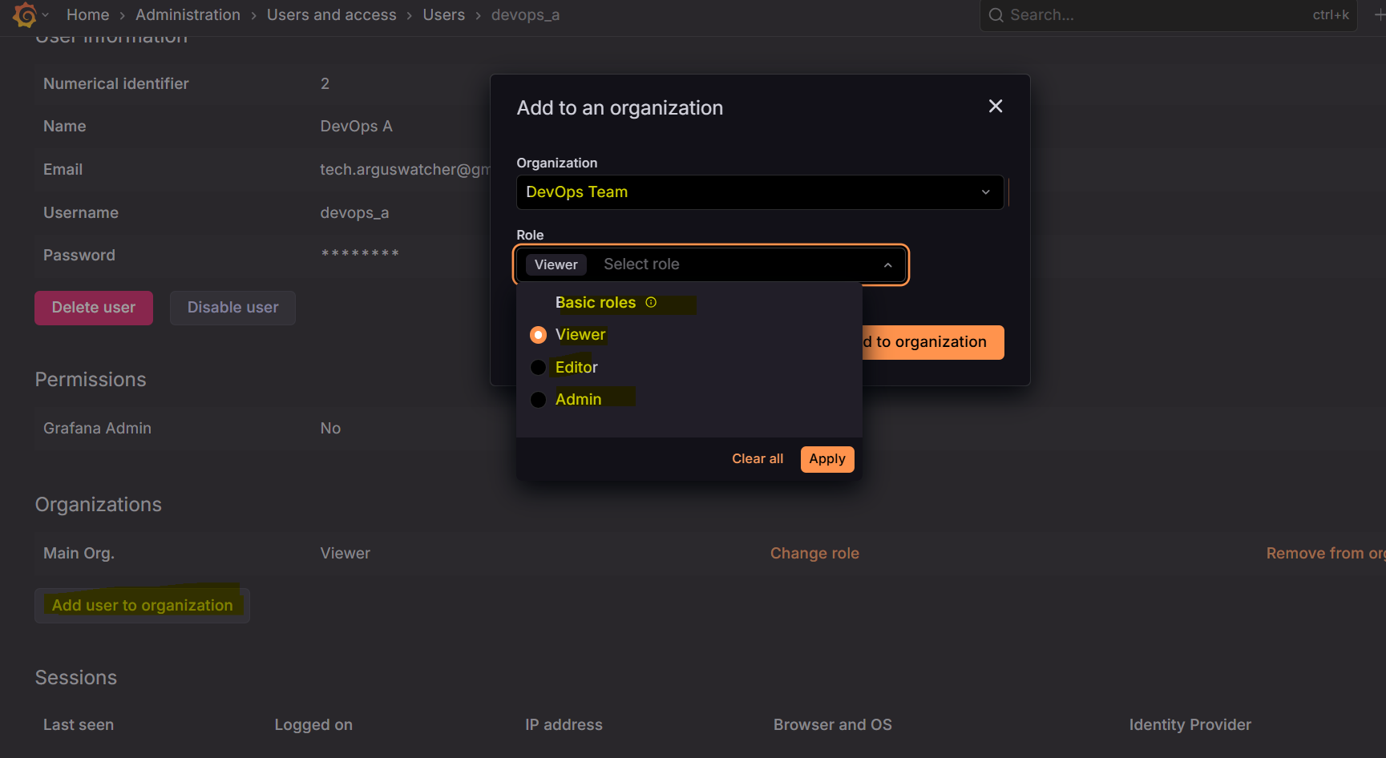Click Clear all in role picker
Image resolution: width=1386 pixels, height=758 pixels.
point(758,459)
